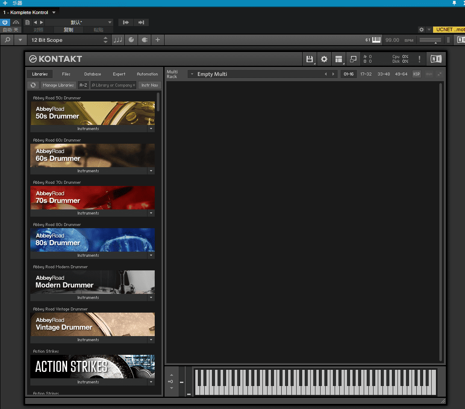
Task: Switch to the Libraries tab
Action: [40, 74]
